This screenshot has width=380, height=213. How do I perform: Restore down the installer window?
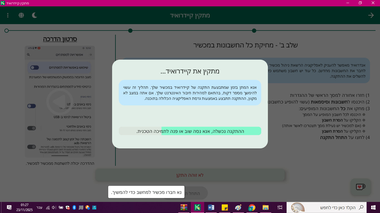click(x=360, y=3)
